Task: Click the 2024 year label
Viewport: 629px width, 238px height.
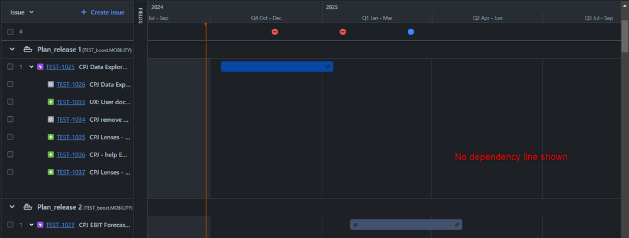Action: click(x=157, y=7)
